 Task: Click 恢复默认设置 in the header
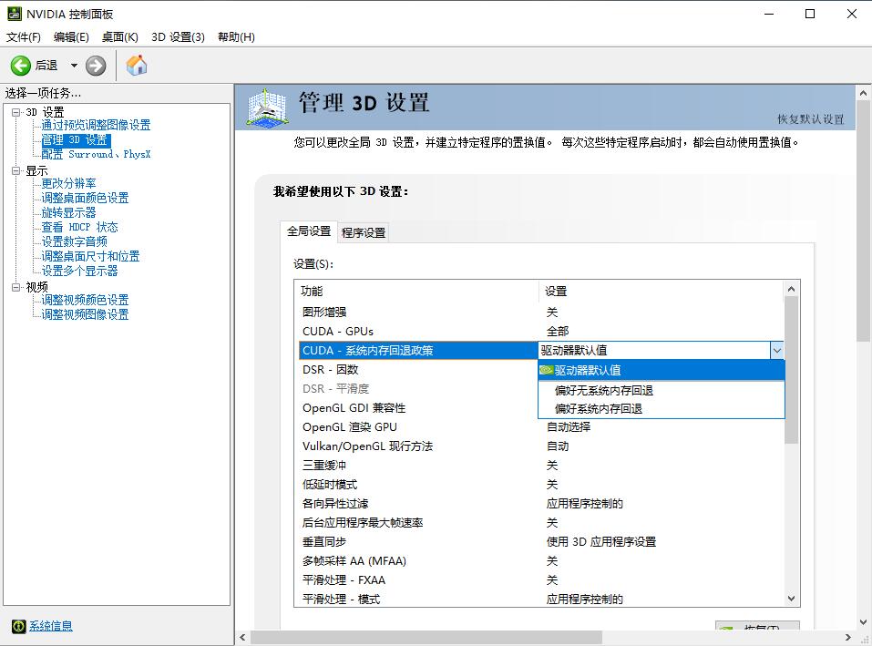click(x=810, y=119)
